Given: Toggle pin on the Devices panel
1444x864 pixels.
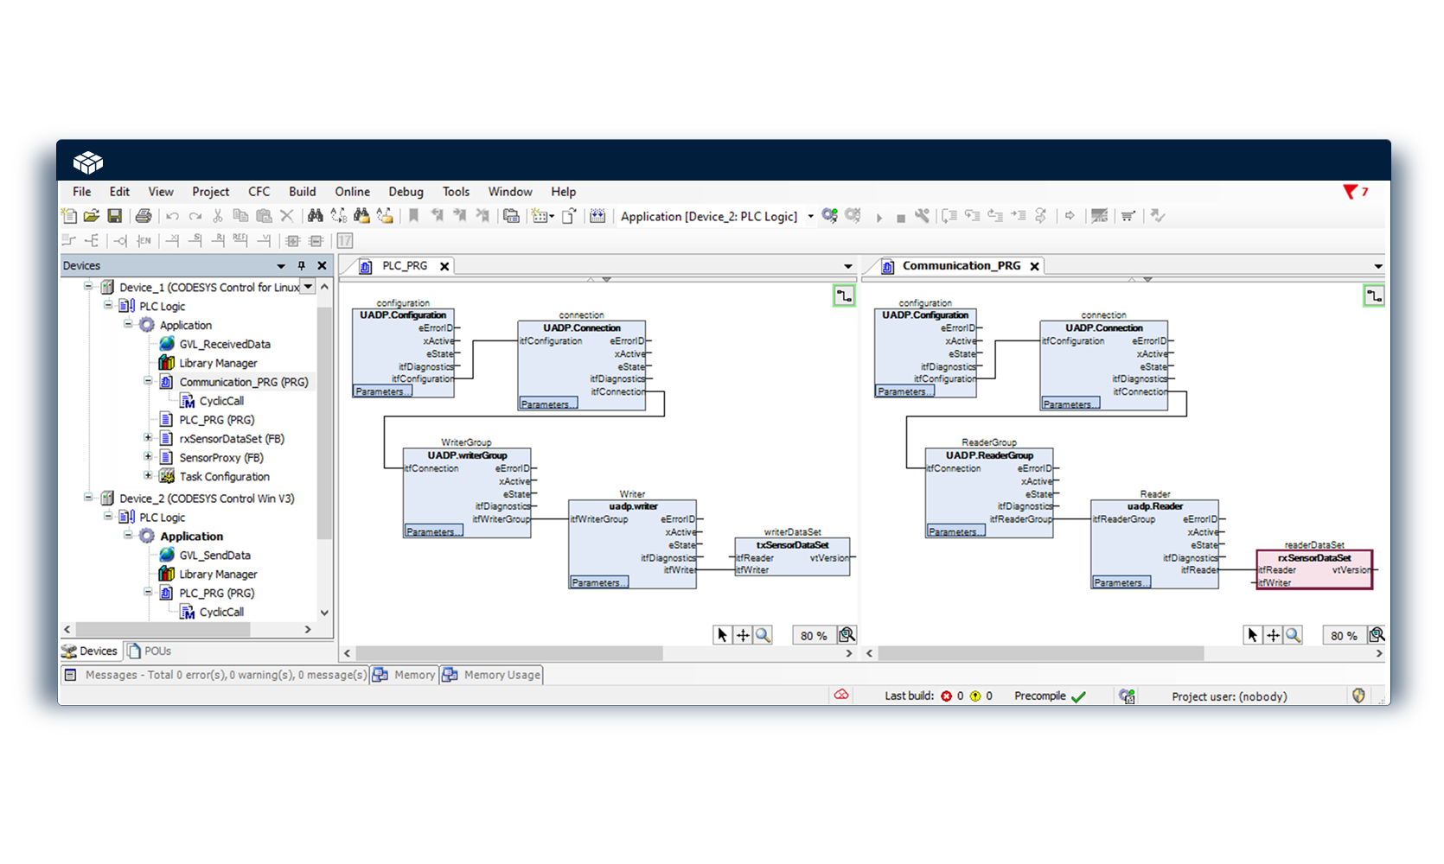Looking at the screenshot, I should click(301, 266).
